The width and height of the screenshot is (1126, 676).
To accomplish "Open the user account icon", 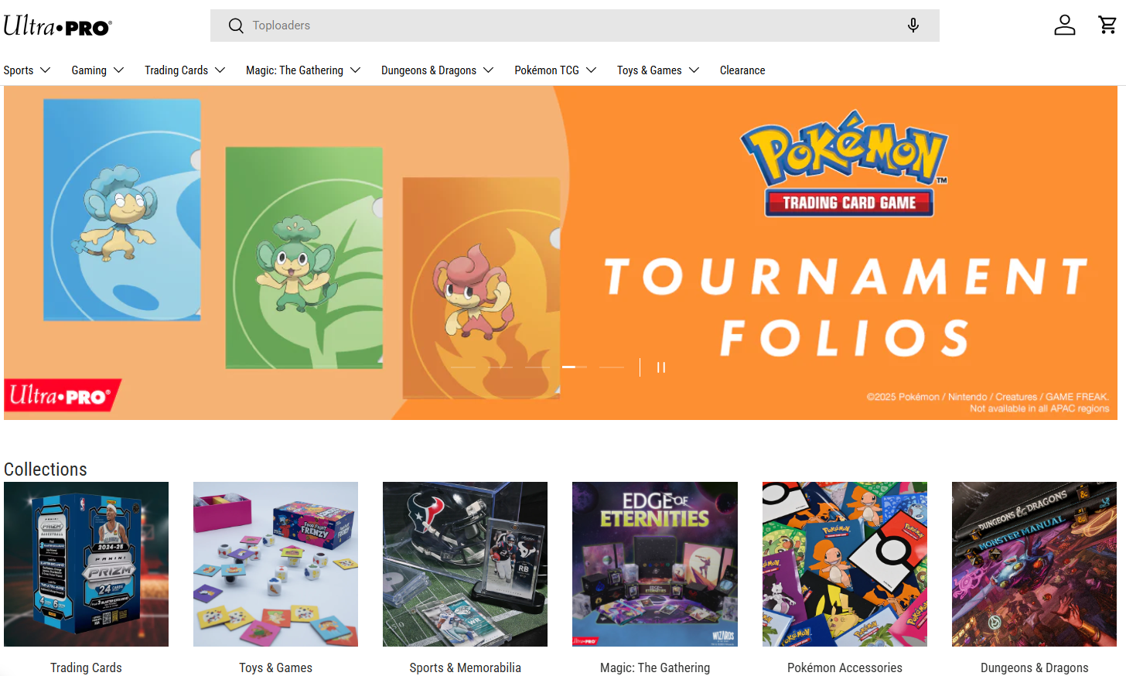I will point(1064,26).
